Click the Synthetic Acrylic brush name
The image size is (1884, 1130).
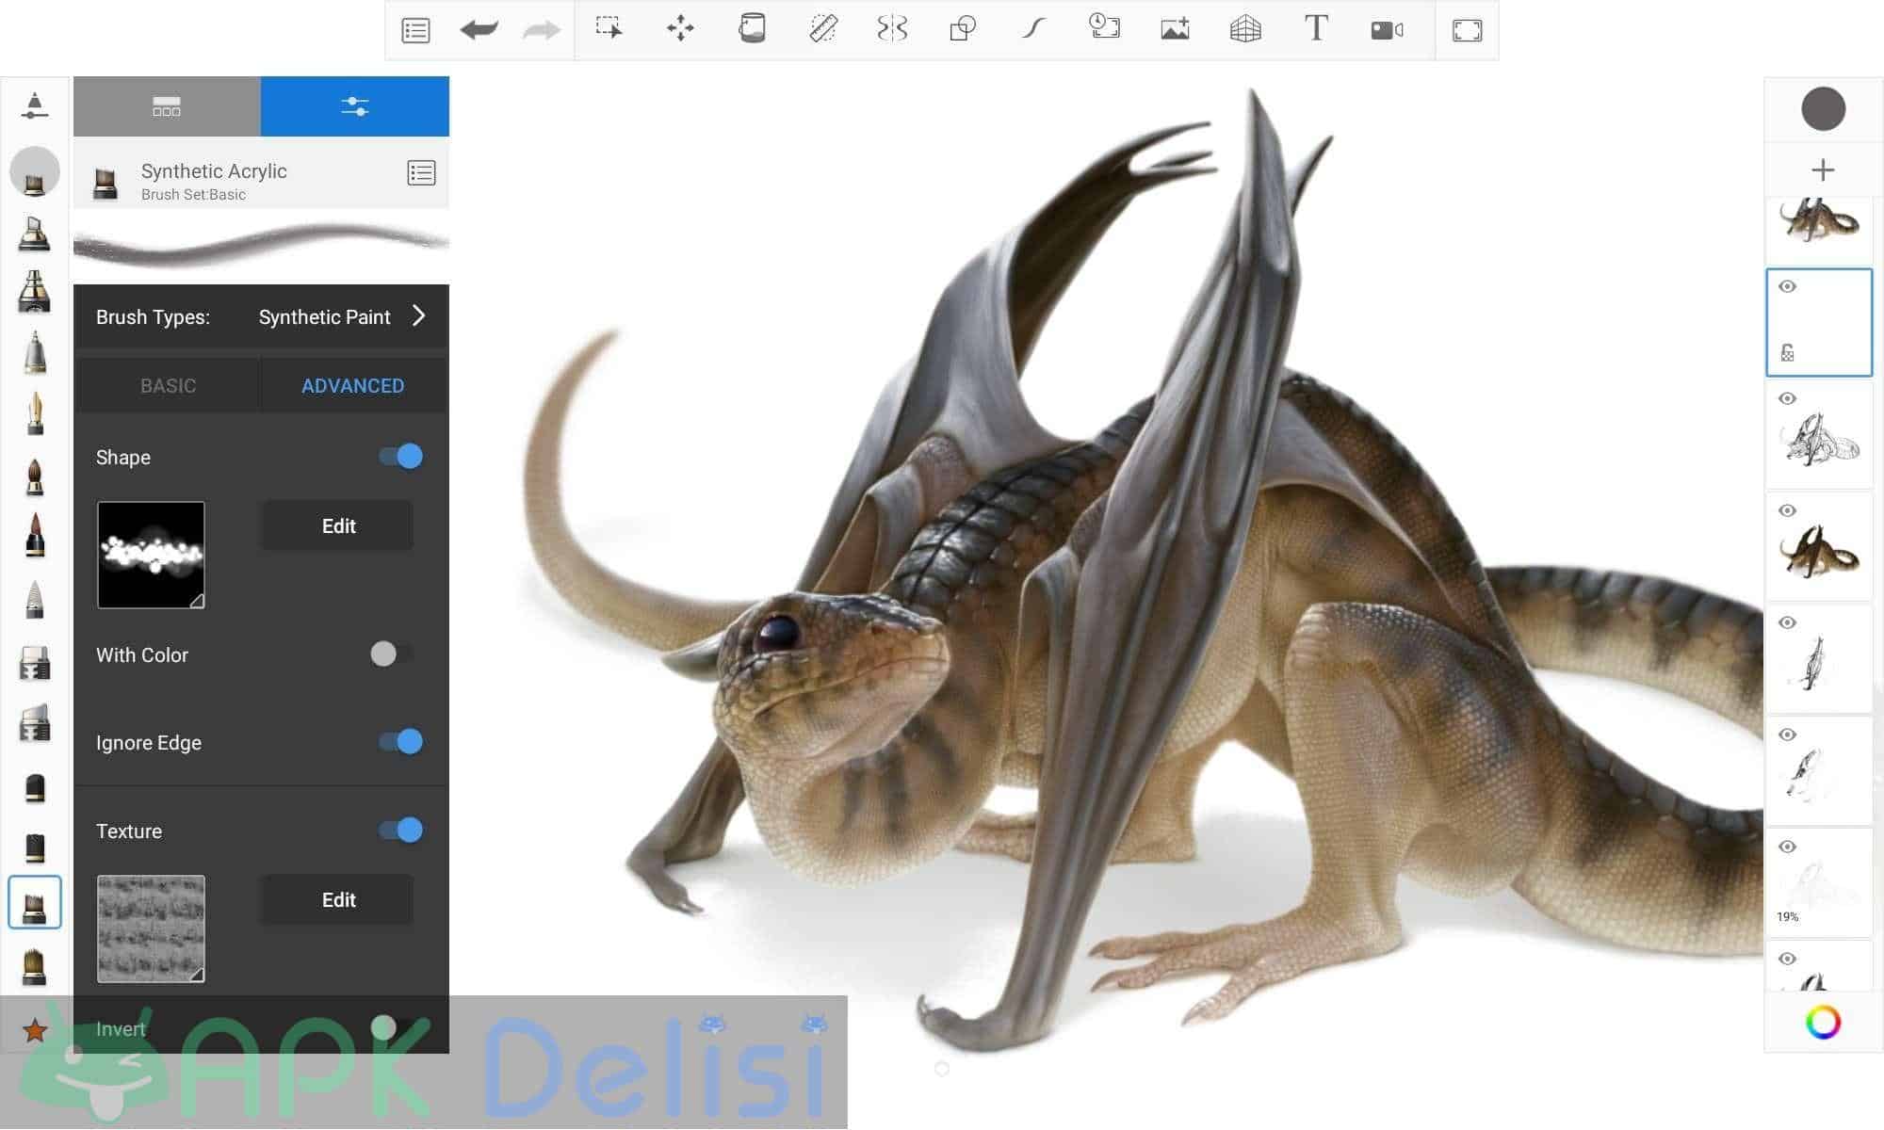click(x=214, y=170)
